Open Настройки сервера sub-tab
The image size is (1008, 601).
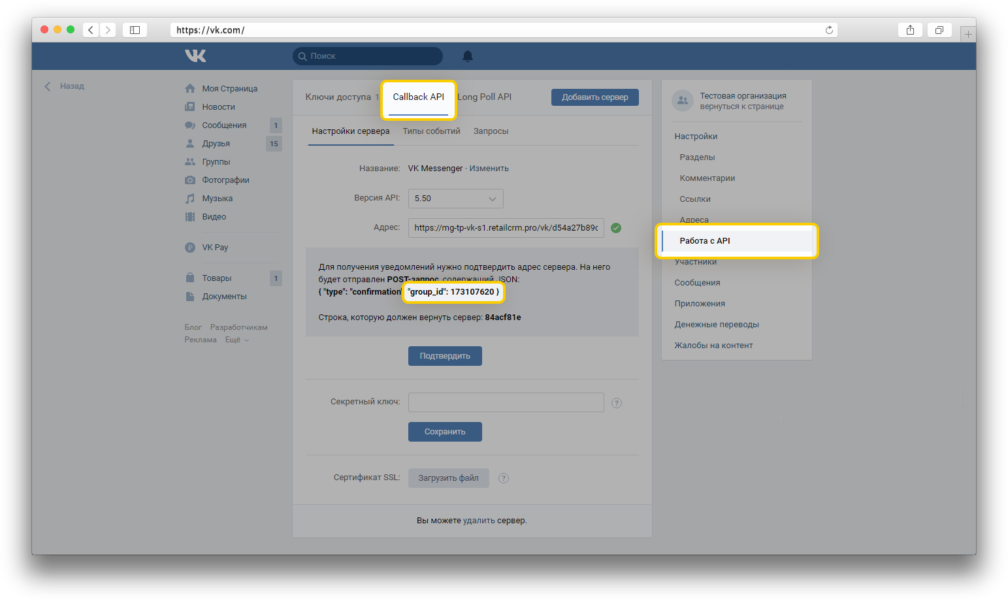point(351,131)
